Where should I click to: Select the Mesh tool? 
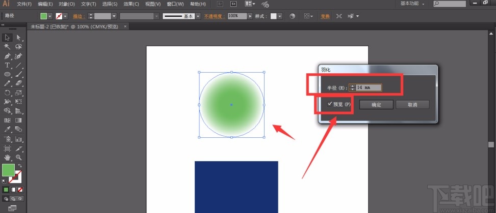(x=7, y=120)
